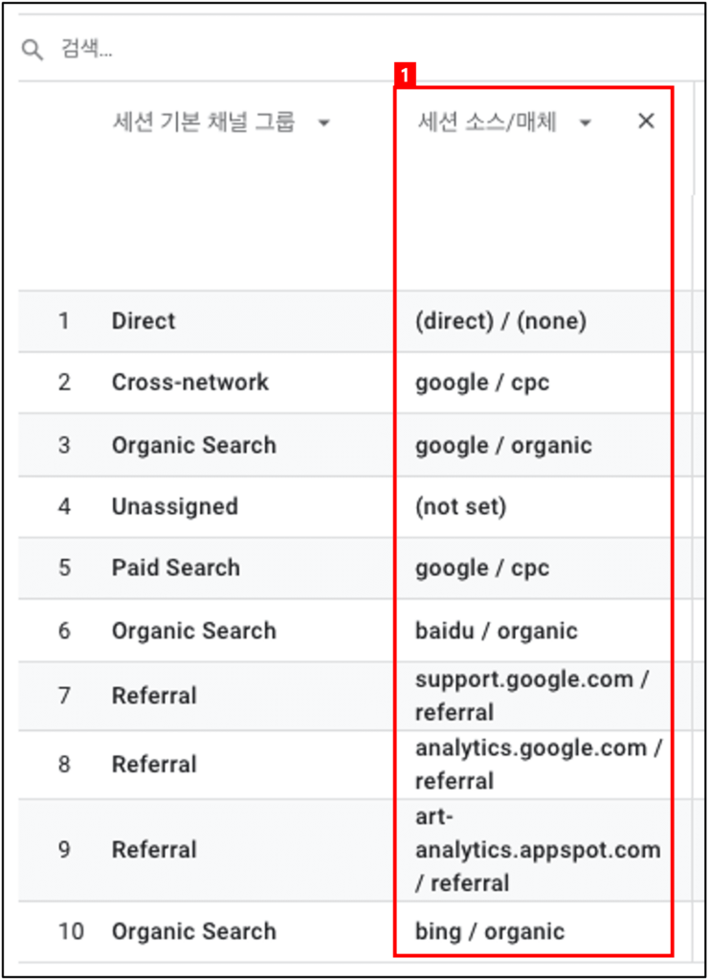Click the Paid Search channel cell

(176, 568)
